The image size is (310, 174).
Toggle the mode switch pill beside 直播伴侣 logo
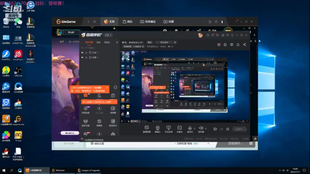pyautogui.click(x=108, y=35)
